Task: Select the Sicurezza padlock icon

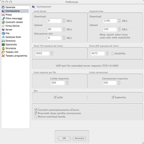Action: click(x=3, y=48)
